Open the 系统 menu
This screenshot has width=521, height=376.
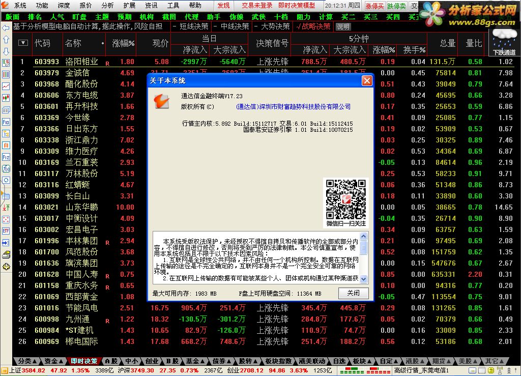coord(20,5)
